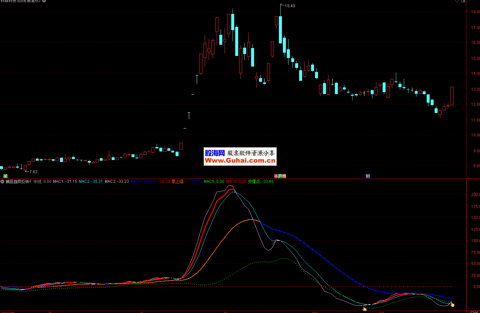Click the 7.63 low price label
Image resolution: width=480 pixels, height=313 pixels.
pyautogui.click(x=32, y=172)
